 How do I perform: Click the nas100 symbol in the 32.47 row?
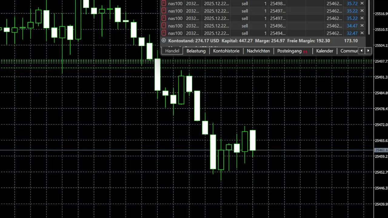pos(175,33)
